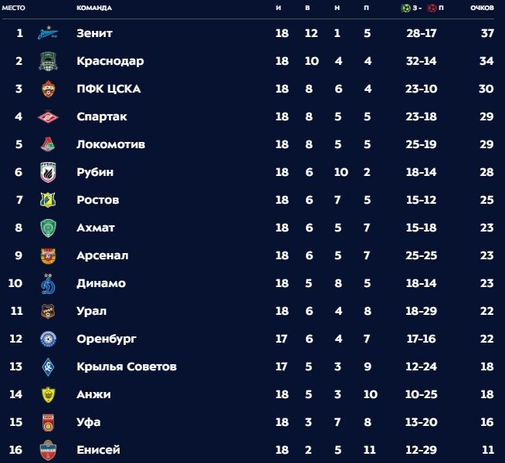Click the ПФК ЦСКА club emblem
505x463 pixels.
click(x=48, y=89)
